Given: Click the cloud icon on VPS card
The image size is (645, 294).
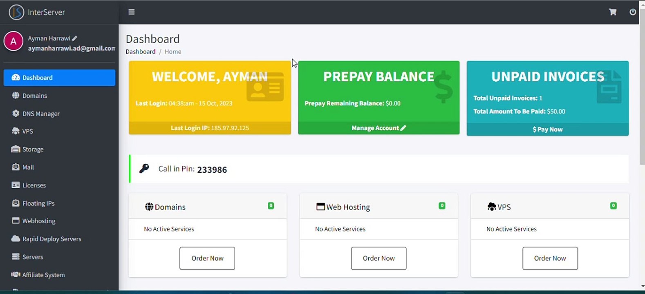Looking at the screenshot, I should pyautogui.click(x=492, y=207).
